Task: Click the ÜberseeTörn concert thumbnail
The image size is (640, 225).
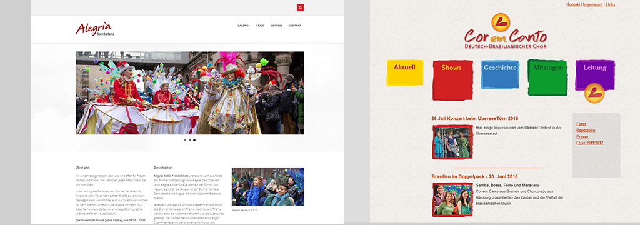Action: point(452,142)
